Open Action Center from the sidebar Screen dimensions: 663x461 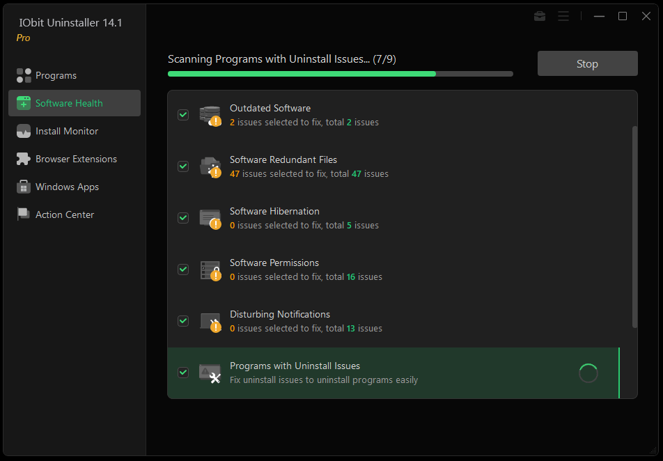[75, 214]
